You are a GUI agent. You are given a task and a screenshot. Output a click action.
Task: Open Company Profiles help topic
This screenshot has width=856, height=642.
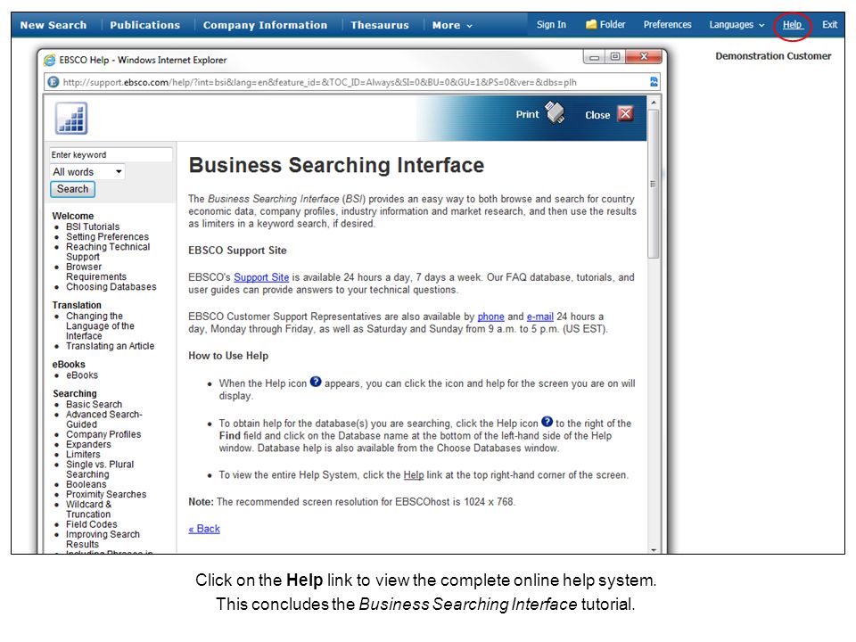[103, 434]
